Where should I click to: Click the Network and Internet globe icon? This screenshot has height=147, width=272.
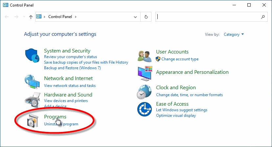(x=32, y=82)
